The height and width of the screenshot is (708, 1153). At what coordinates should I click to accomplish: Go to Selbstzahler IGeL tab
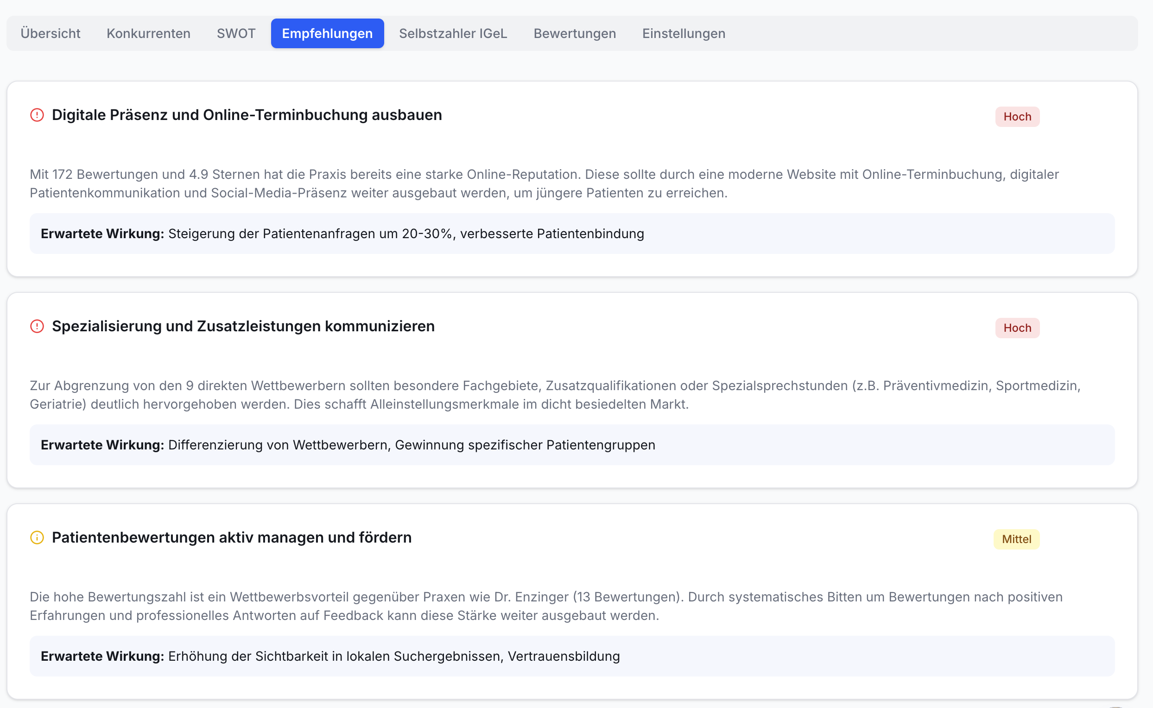click(x=453, y=33)
